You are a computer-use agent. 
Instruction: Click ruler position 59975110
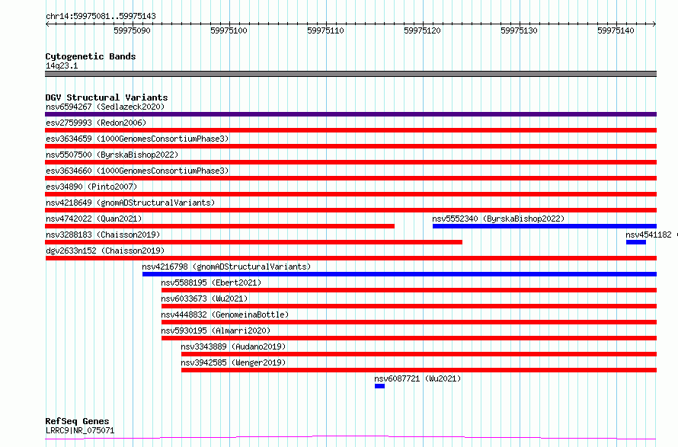pos(325,30)
